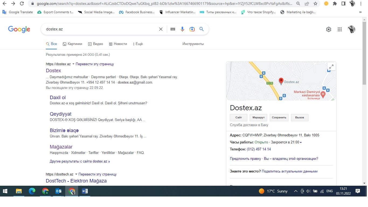
Task: Click Поделитесь актуальными данными link
Action: coord(290,171)
